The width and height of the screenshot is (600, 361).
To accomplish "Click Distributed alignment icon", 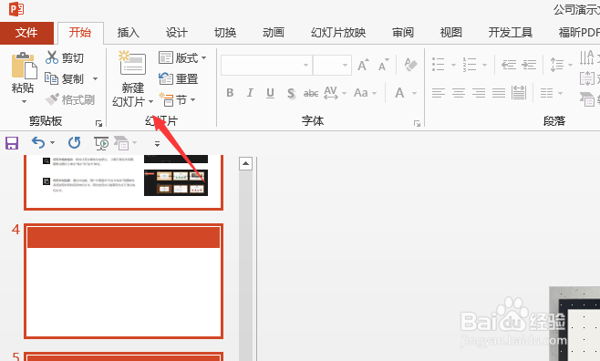I will point(519,93).
